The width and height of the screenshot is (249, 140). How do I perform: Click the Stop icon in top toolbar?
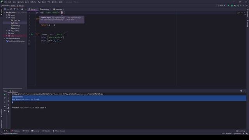pyautogui.click(x=244, y=5)
